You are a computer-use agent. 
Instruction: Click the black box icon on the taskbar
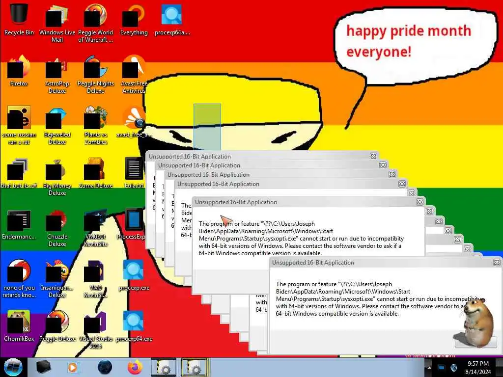pyautogui.click(x=43, y=367)
